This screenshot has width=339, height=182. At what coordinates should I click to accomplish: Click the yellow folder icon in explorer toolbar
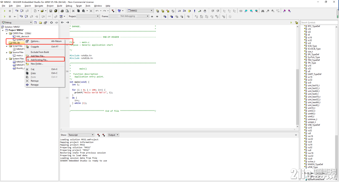tap(40, 23)
